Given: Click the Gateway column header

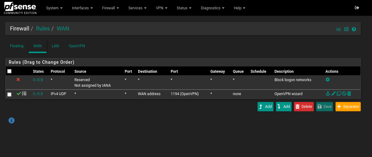Looking at the screenshot, I should coord(218,72).
